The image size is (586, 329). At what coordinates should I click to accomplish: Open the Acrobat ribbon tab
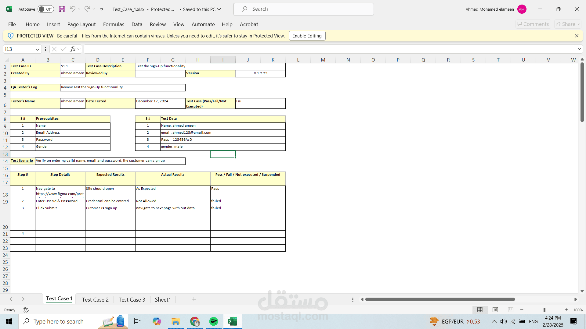(249, 24)
